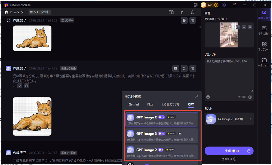Open the hamburger menu with red dot
This screenshot has height=165, width=272.
pos(235,5)
